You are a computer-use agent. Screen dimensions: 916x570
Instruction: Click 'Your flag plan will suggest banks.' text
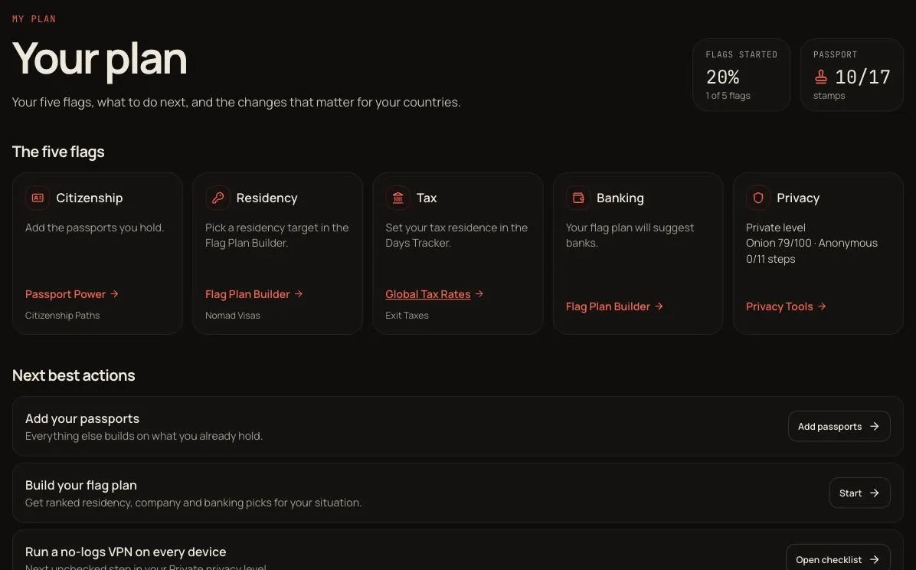pos(630,235)
